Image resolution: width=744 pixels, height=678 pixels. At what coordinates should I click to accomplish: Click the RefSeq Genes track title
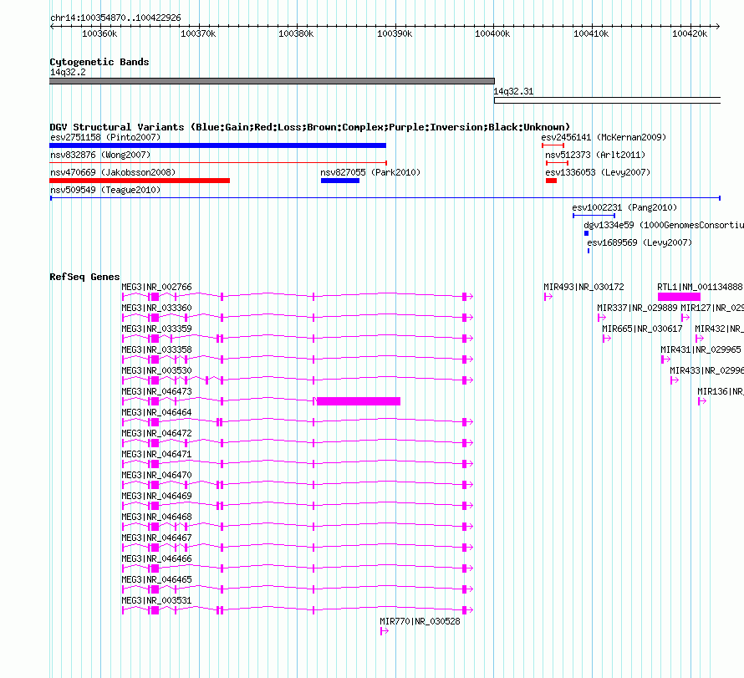pos(84,277)
